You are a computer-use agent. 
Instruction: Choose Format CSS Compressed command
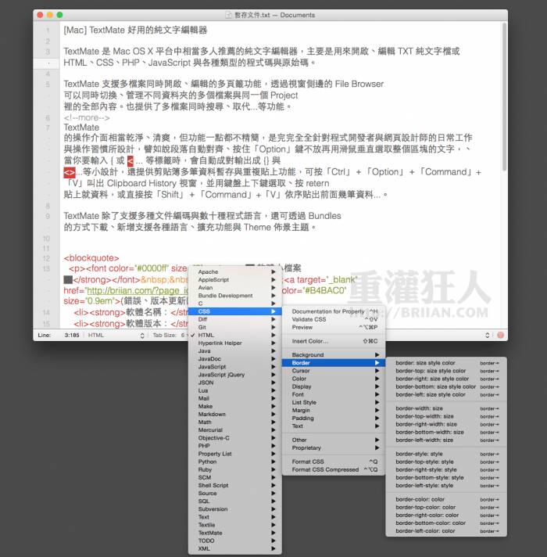pos(334,469)
